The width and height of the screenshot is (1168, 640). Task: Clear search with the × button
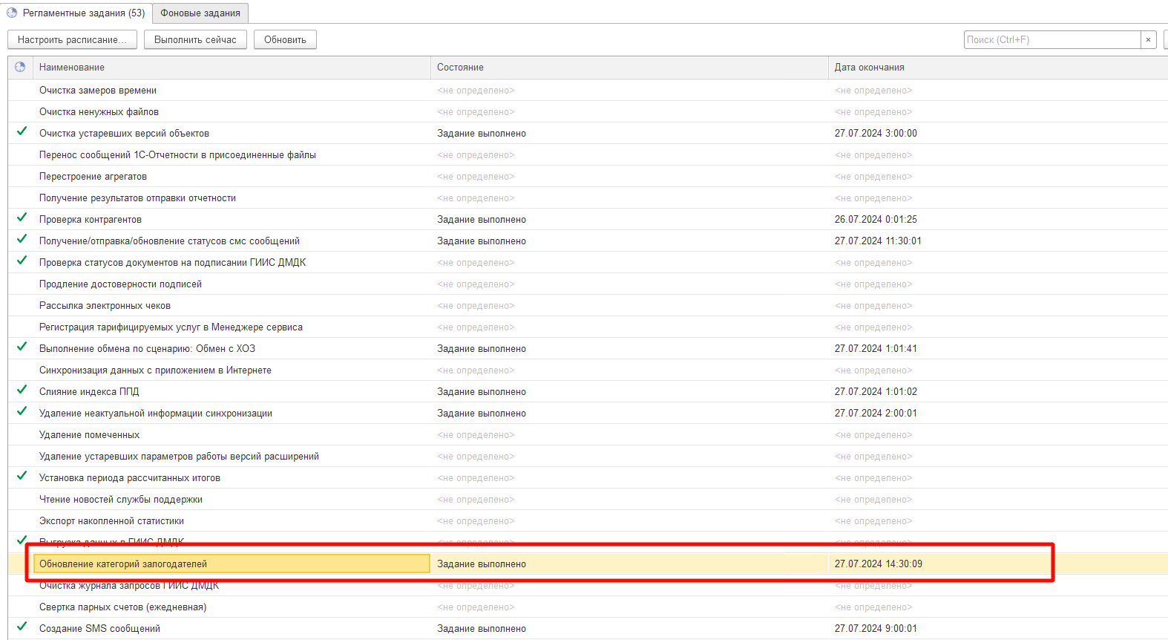point(1149,39)
